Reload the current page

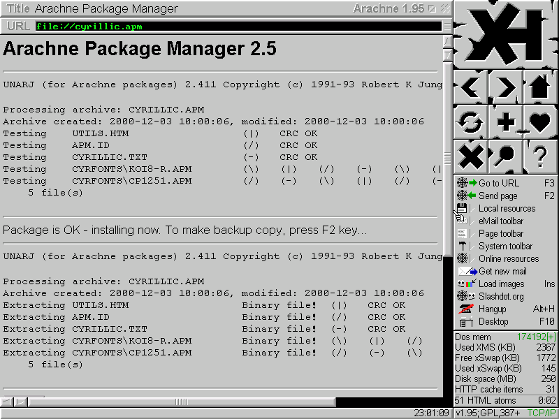[470, 122]
